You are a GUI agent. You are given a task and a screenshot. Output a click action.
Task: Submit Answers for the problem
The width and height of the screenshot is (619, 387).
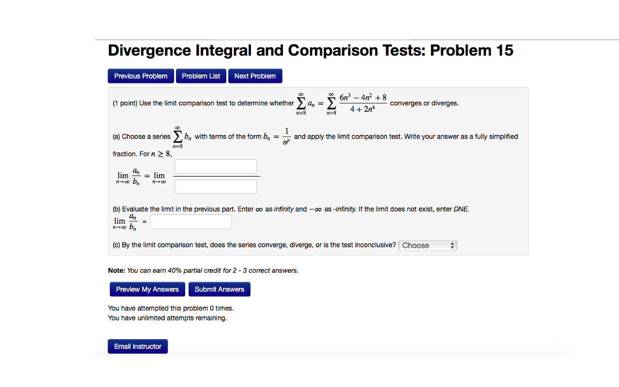(x=219, y=289)
